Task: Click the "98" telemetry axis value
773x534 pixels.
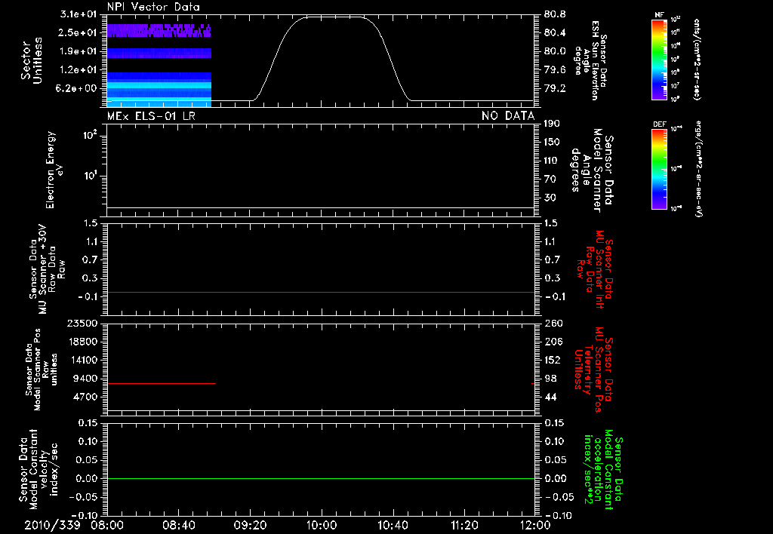Action: 550,379
